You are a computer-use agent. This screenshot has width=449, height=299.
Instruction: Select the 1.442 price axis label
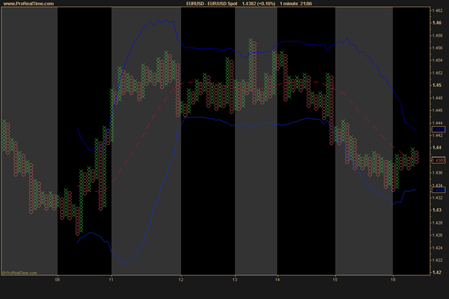(x=437, y=135)
